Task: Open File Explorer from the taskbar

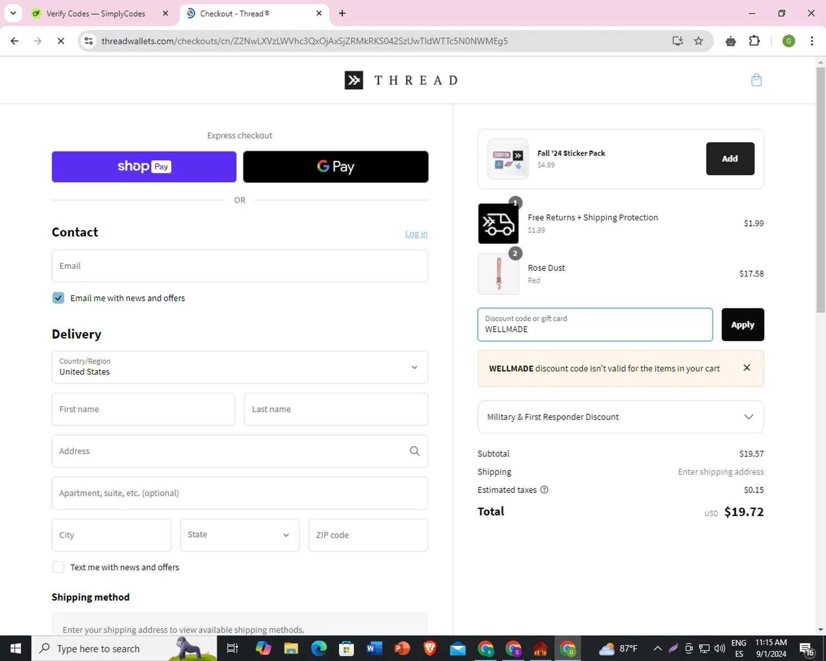Action: (x=291, y=648)
